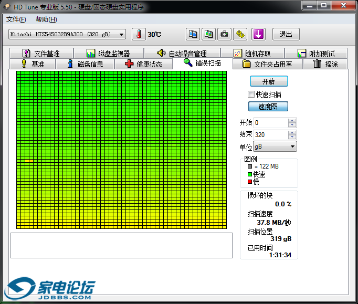
Task: Click the thermometer temperature icon
Action: [139, 34]
